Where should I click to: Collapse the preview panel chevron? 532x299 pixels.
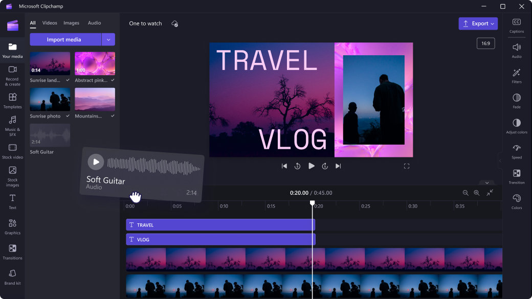pos(486,182)
